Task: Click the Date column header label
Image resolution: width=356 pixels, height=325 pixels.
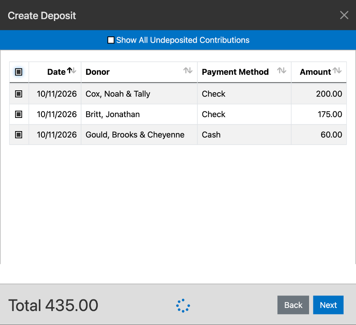Action: coord(56,72)
